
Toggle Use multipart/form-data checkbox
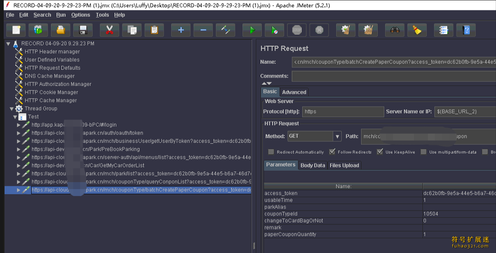click(x=423, y=152)
